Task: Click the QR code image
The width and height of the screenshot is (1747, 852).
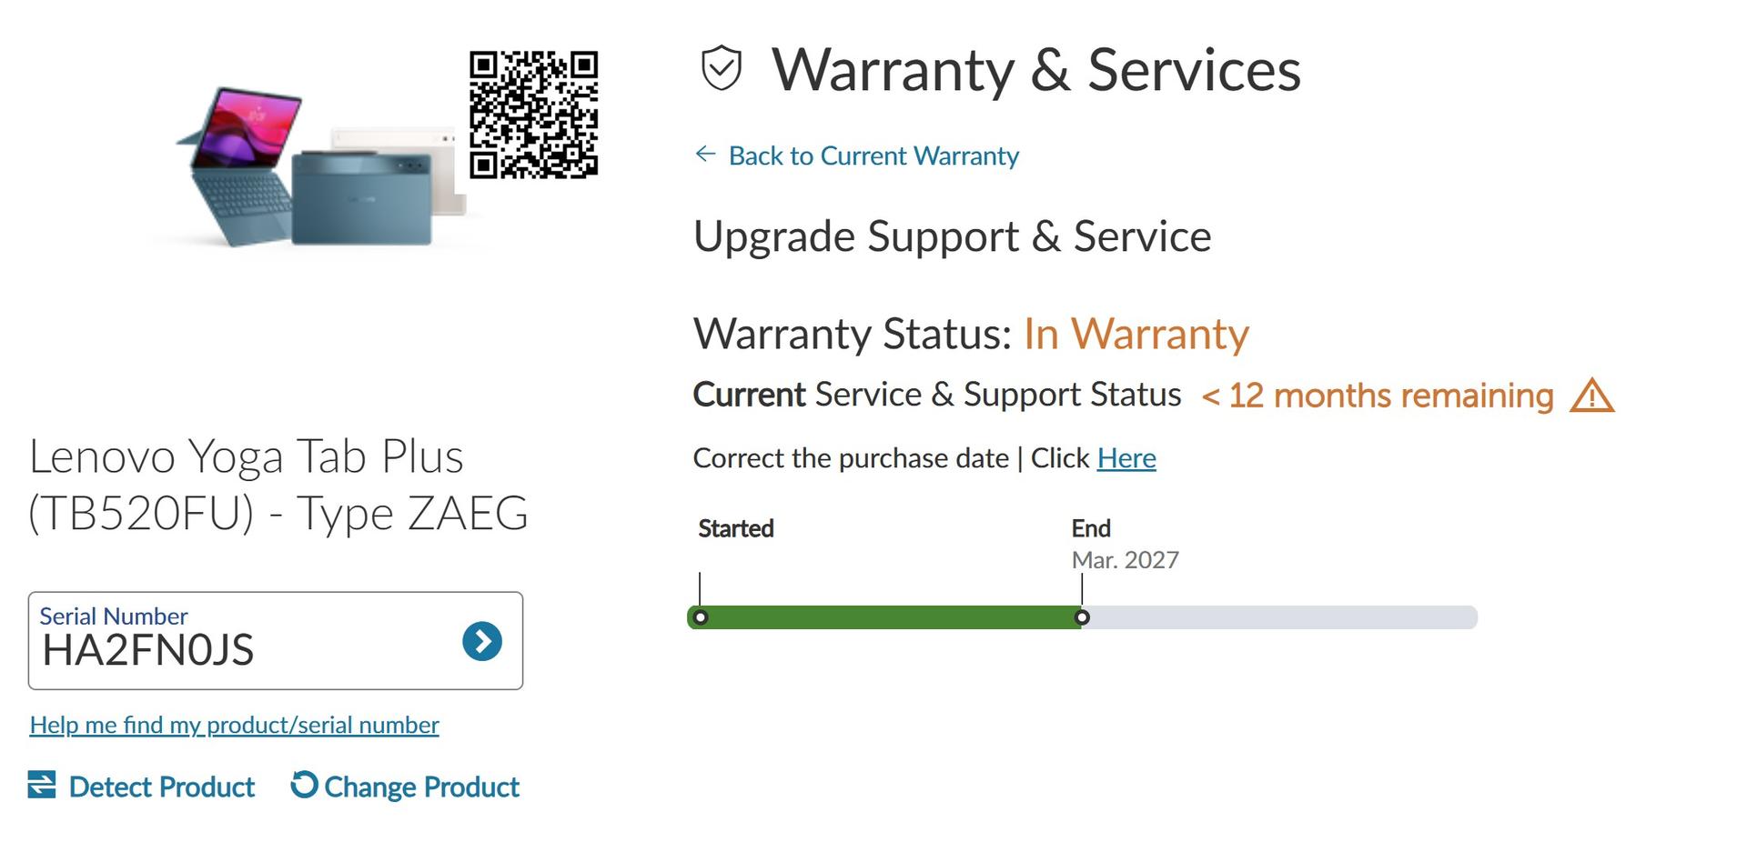Action: (x=533, y=115)
